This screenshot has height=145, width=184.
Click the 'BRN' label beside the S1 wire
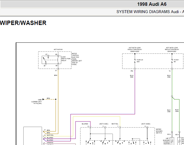[x=56, y=75]
